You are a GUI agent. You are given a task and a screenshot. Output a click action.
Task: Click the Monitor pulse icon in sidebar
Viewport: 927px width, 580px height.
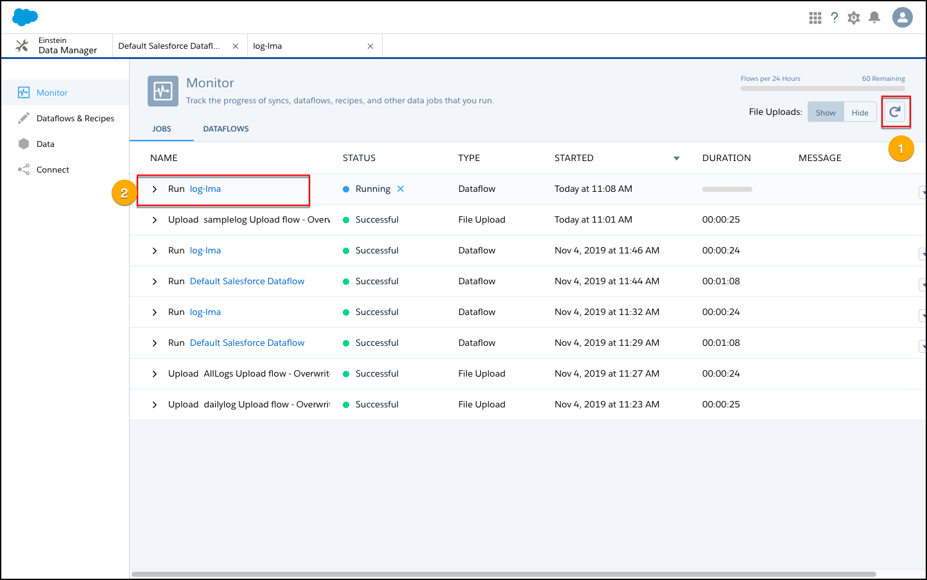coord(24,92)
